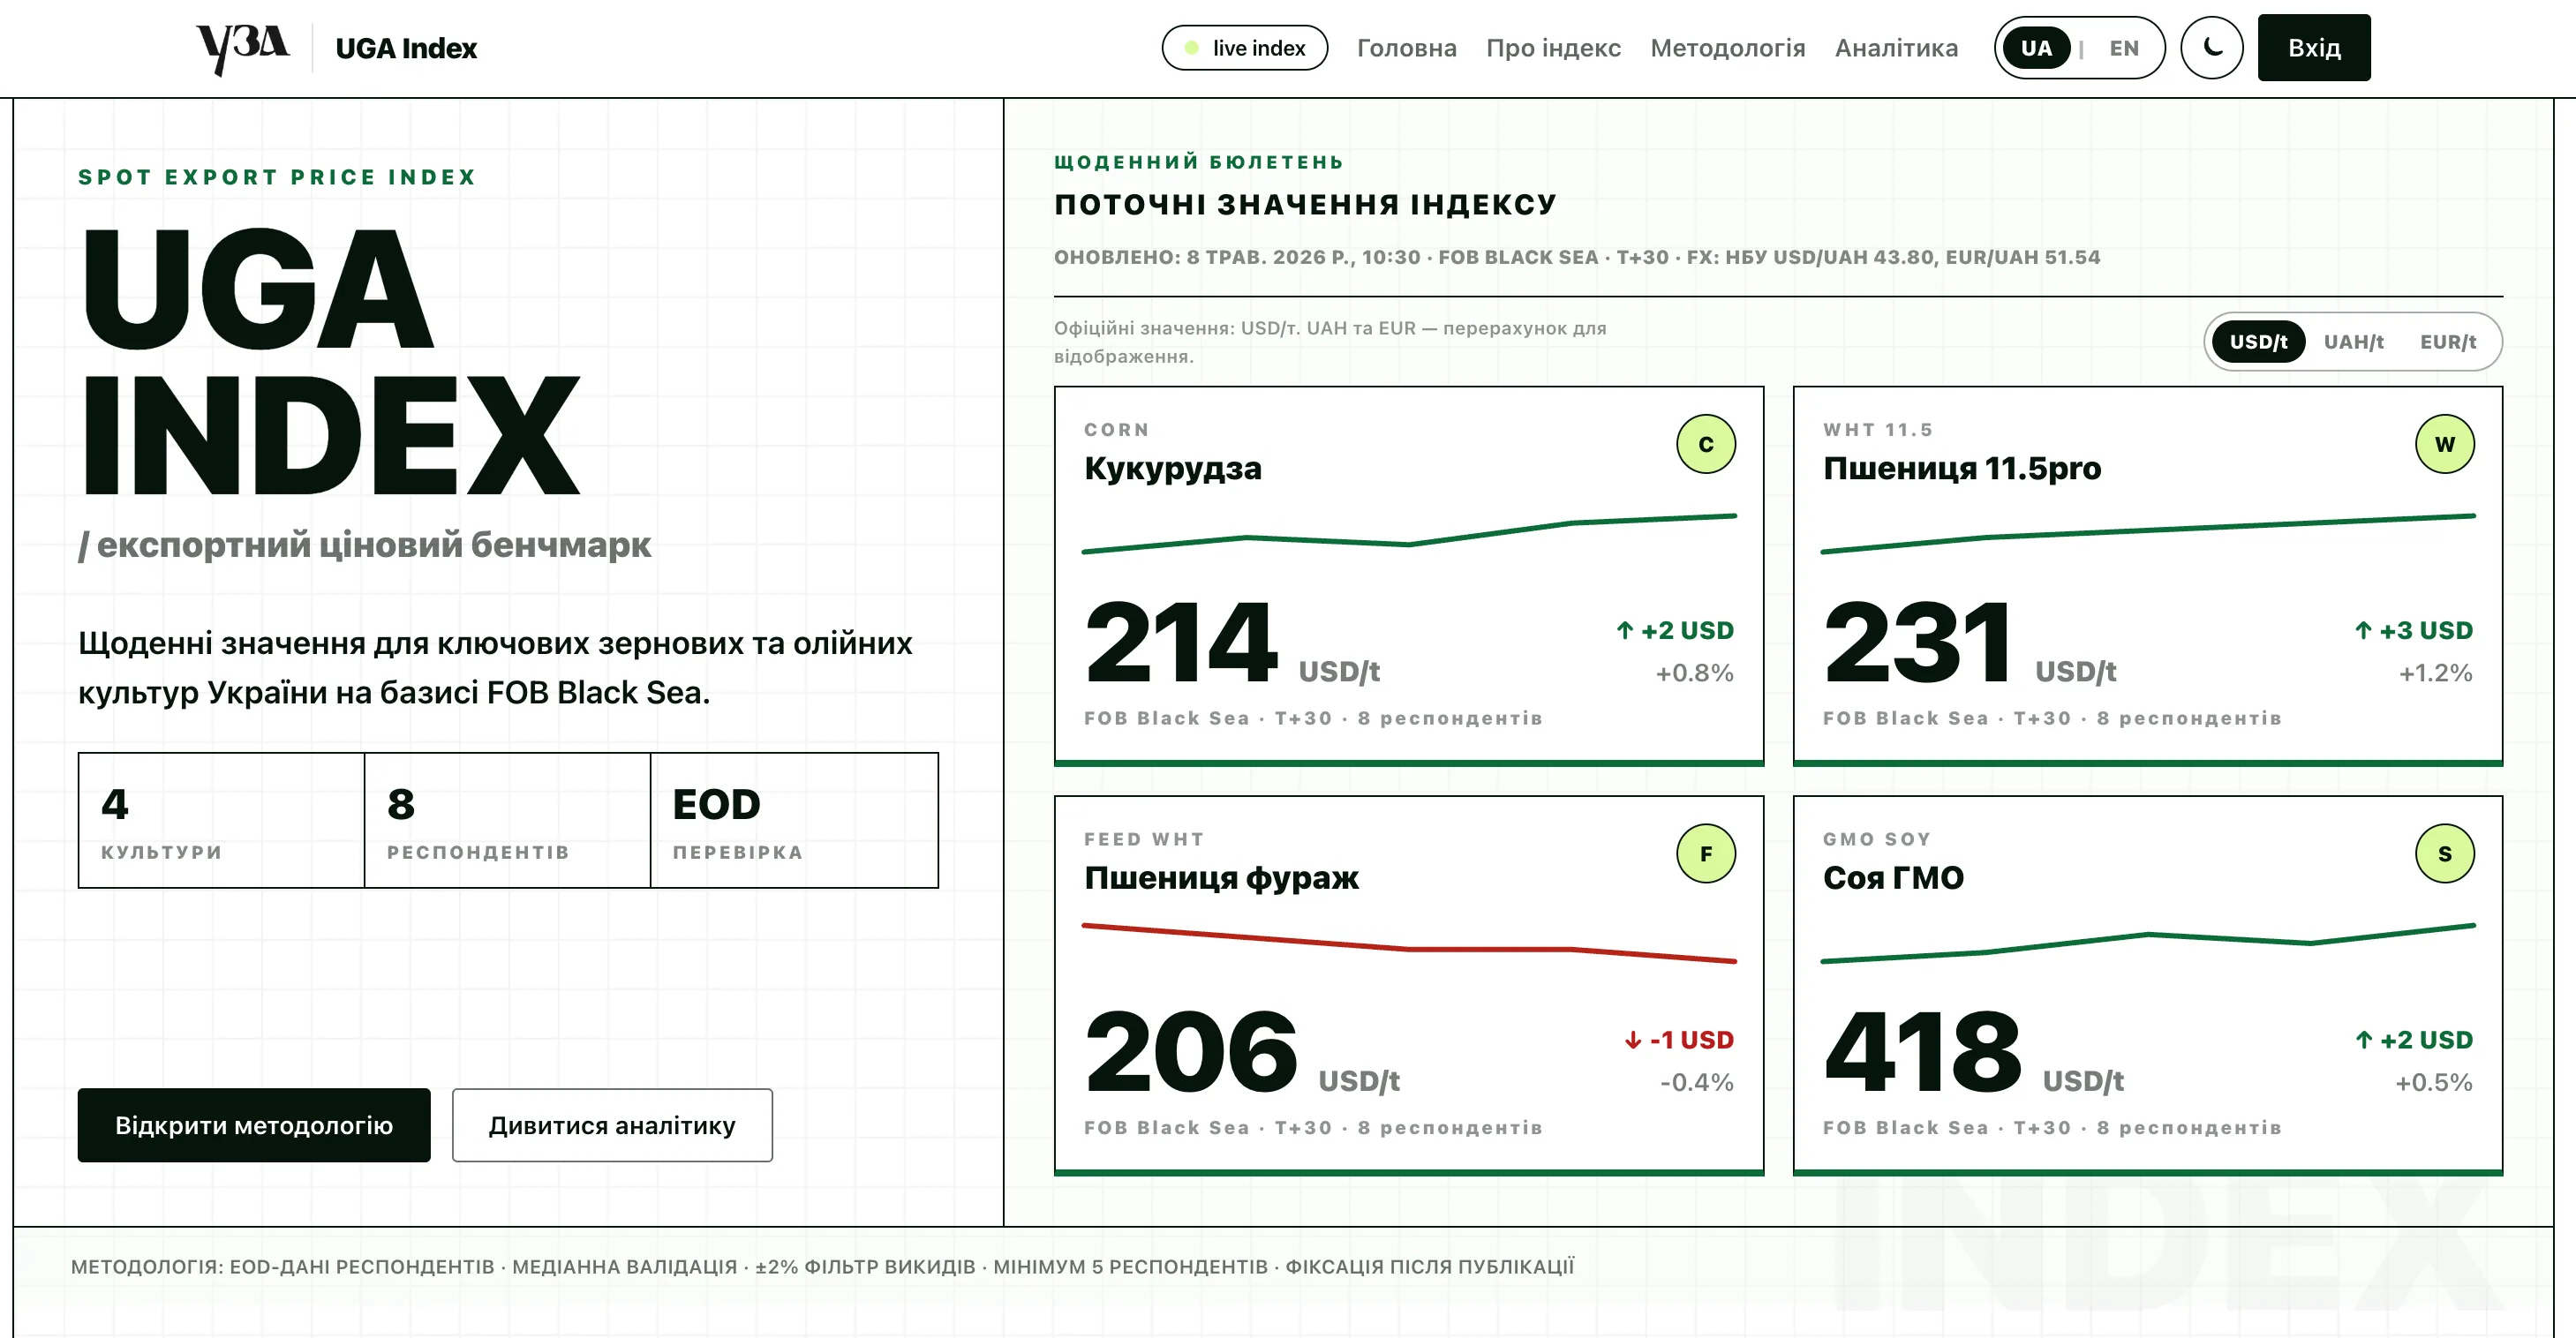Click the 231 wheat price value
Screen dimensions: 2576x1338
coord(1917,642)
